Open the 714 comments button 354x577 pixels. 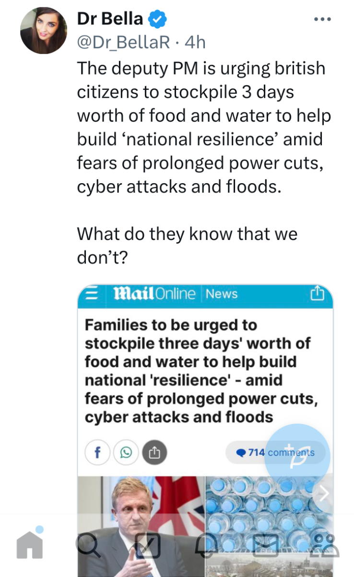coord(276,452)
